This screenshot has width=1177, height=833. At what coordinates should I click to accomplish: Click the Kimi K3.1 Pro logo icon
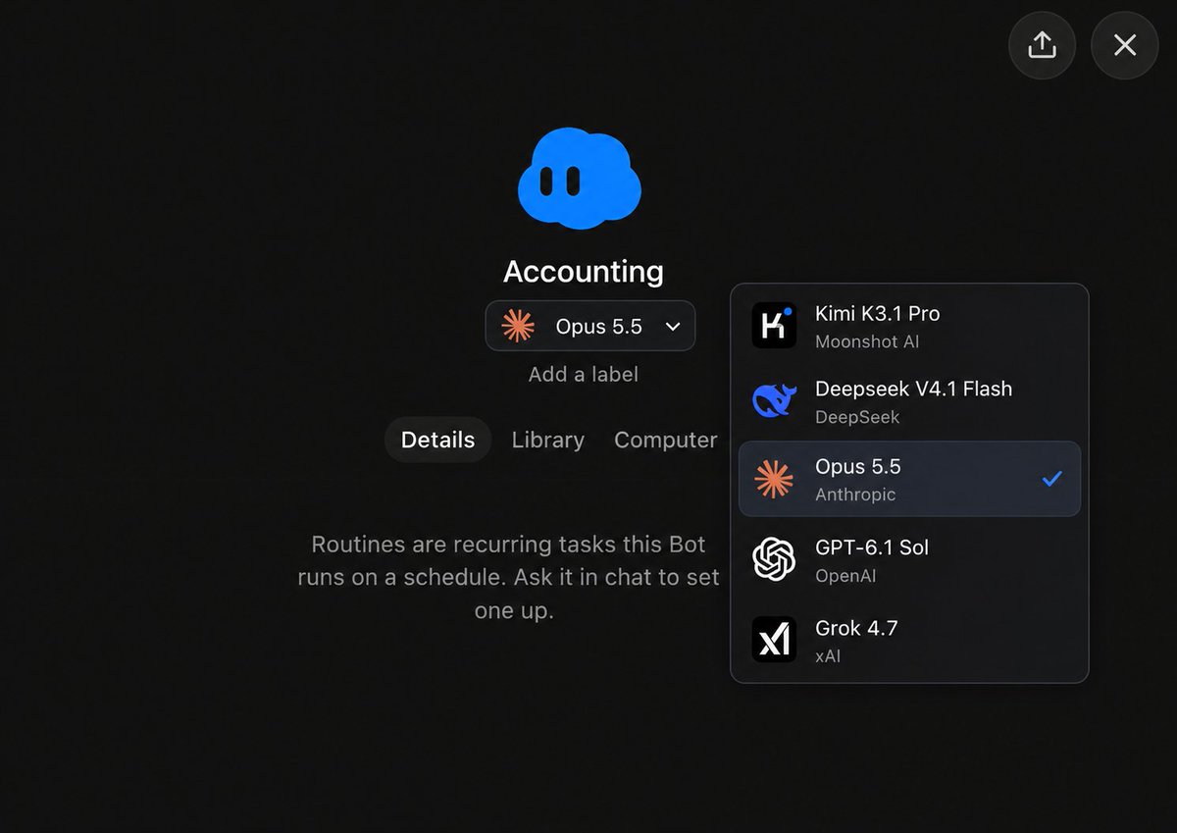(774, 326)
